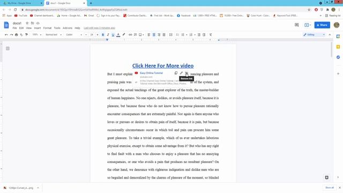
Task: Open the Edit menu
Action: pos(21,28)
